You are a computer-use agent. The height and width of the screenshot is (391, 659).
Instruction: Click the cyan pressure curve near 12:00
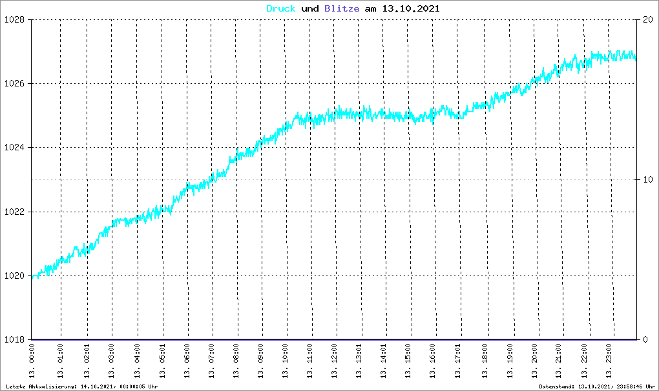[335, 114]
